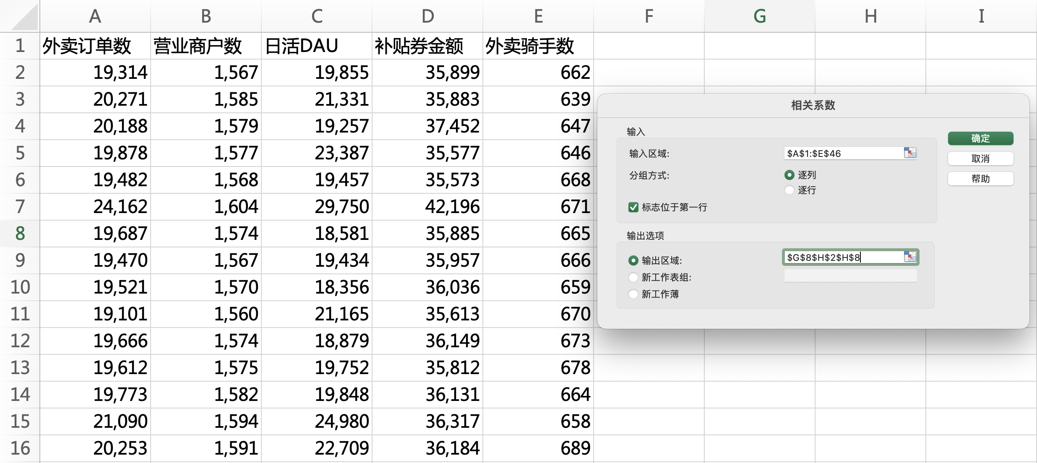Select column I header

tap(981, 16)
